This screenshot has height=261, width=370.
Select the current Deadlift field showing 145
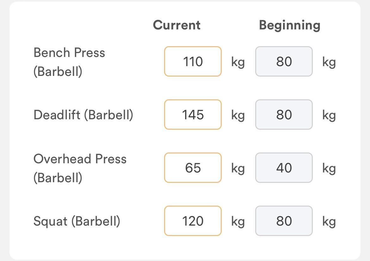193,115
